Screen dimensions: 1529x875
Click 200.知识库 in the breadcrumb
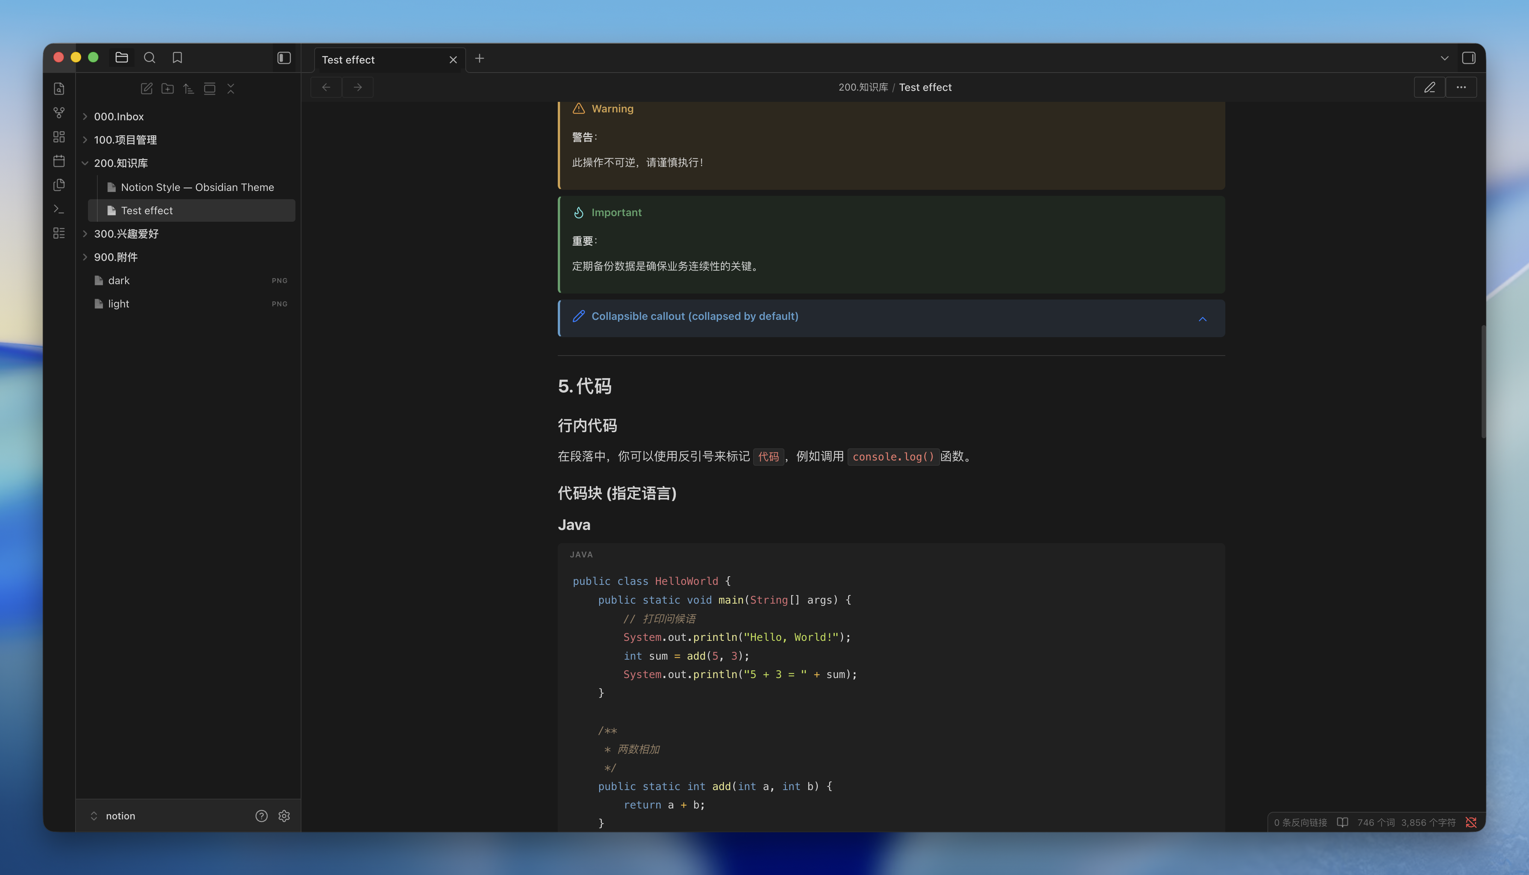(x=863, y=88)
